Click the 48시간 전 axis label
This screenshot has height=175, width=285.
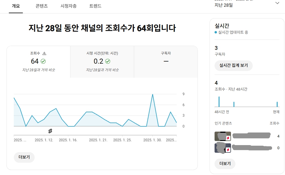pyautogui.click(x=222, y=112)
